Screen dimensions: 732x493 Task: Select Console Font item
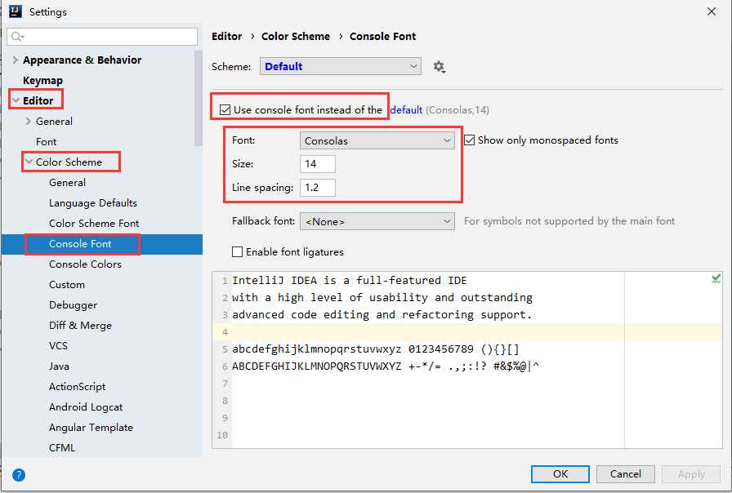[x=80, y=244]
